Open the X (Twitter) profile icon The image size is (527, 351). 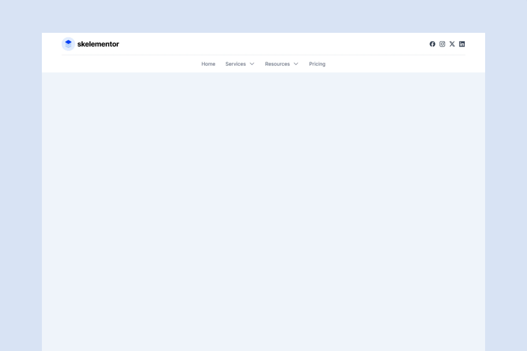tap(452, 44)
